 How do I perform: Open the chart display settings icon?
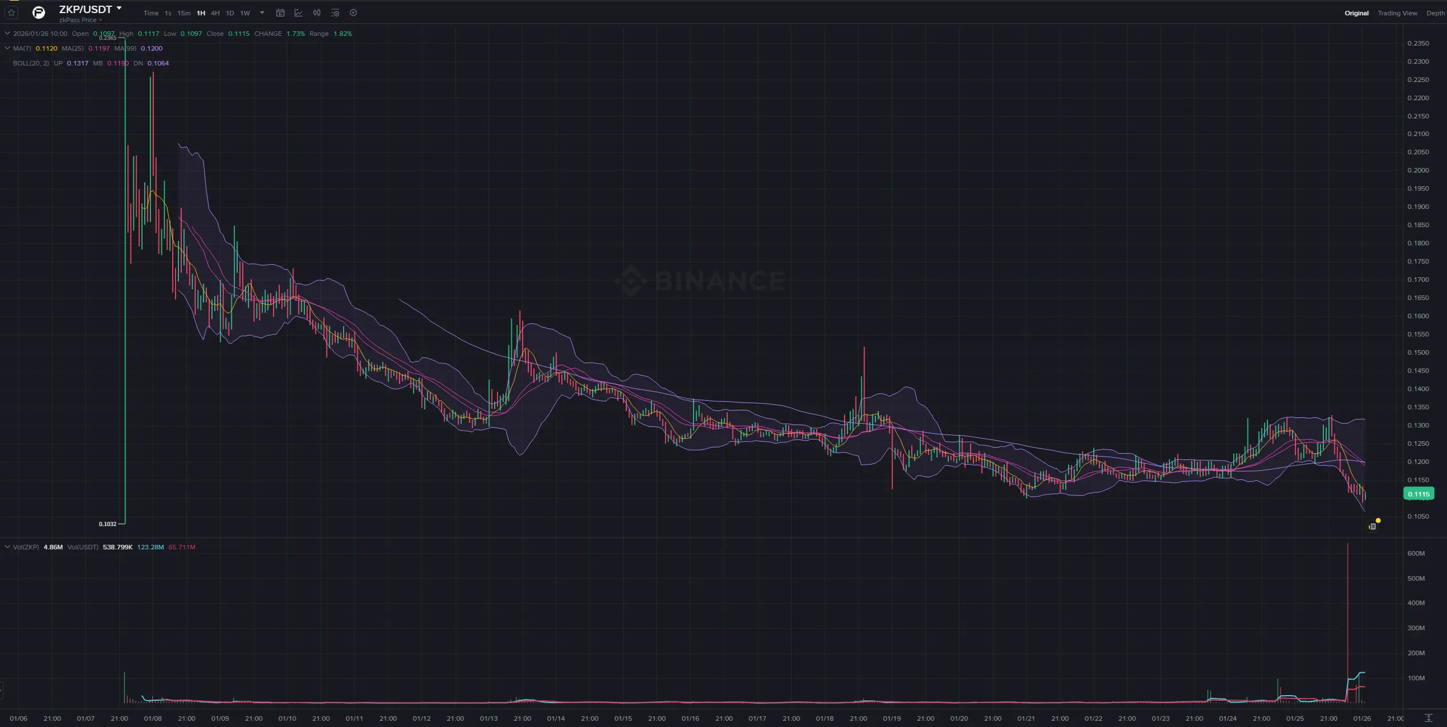point(335,13)
